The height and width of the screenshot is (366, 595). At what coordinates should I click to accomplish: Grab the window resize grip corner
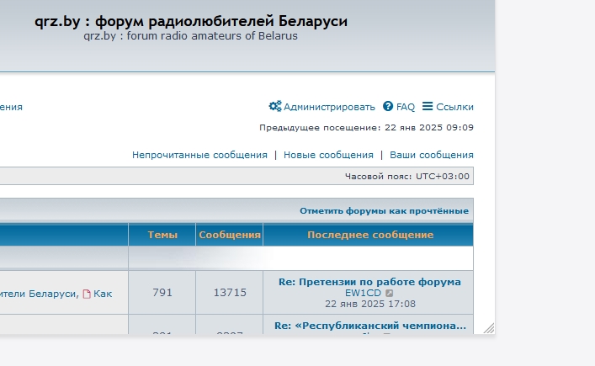pos(489,328)
